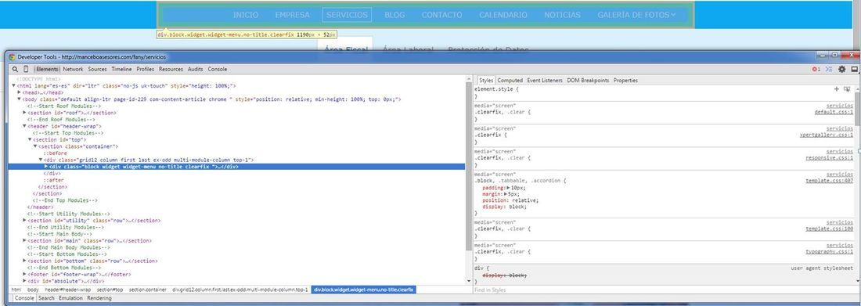This screenshot has width=861, height=306.
Task: Open xpertgallery.css:1 source link
Action: pos(827,135)
